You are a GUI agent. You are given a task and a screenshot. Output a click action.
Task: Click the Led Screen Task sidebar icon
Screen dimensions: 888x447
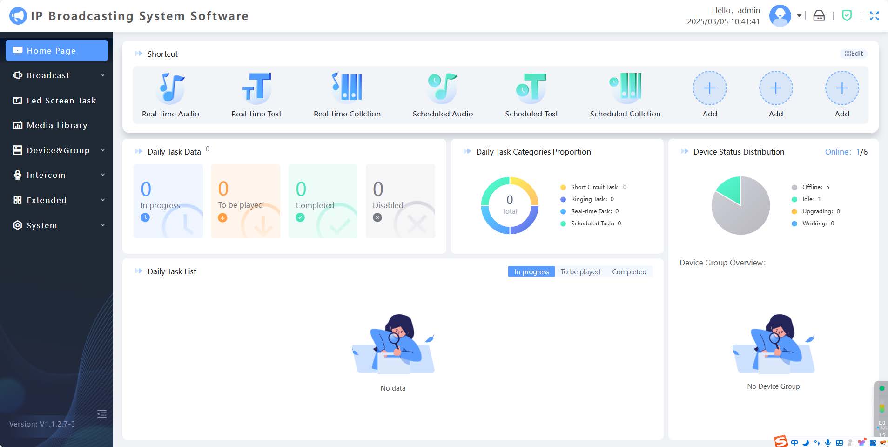pos(18,101)
